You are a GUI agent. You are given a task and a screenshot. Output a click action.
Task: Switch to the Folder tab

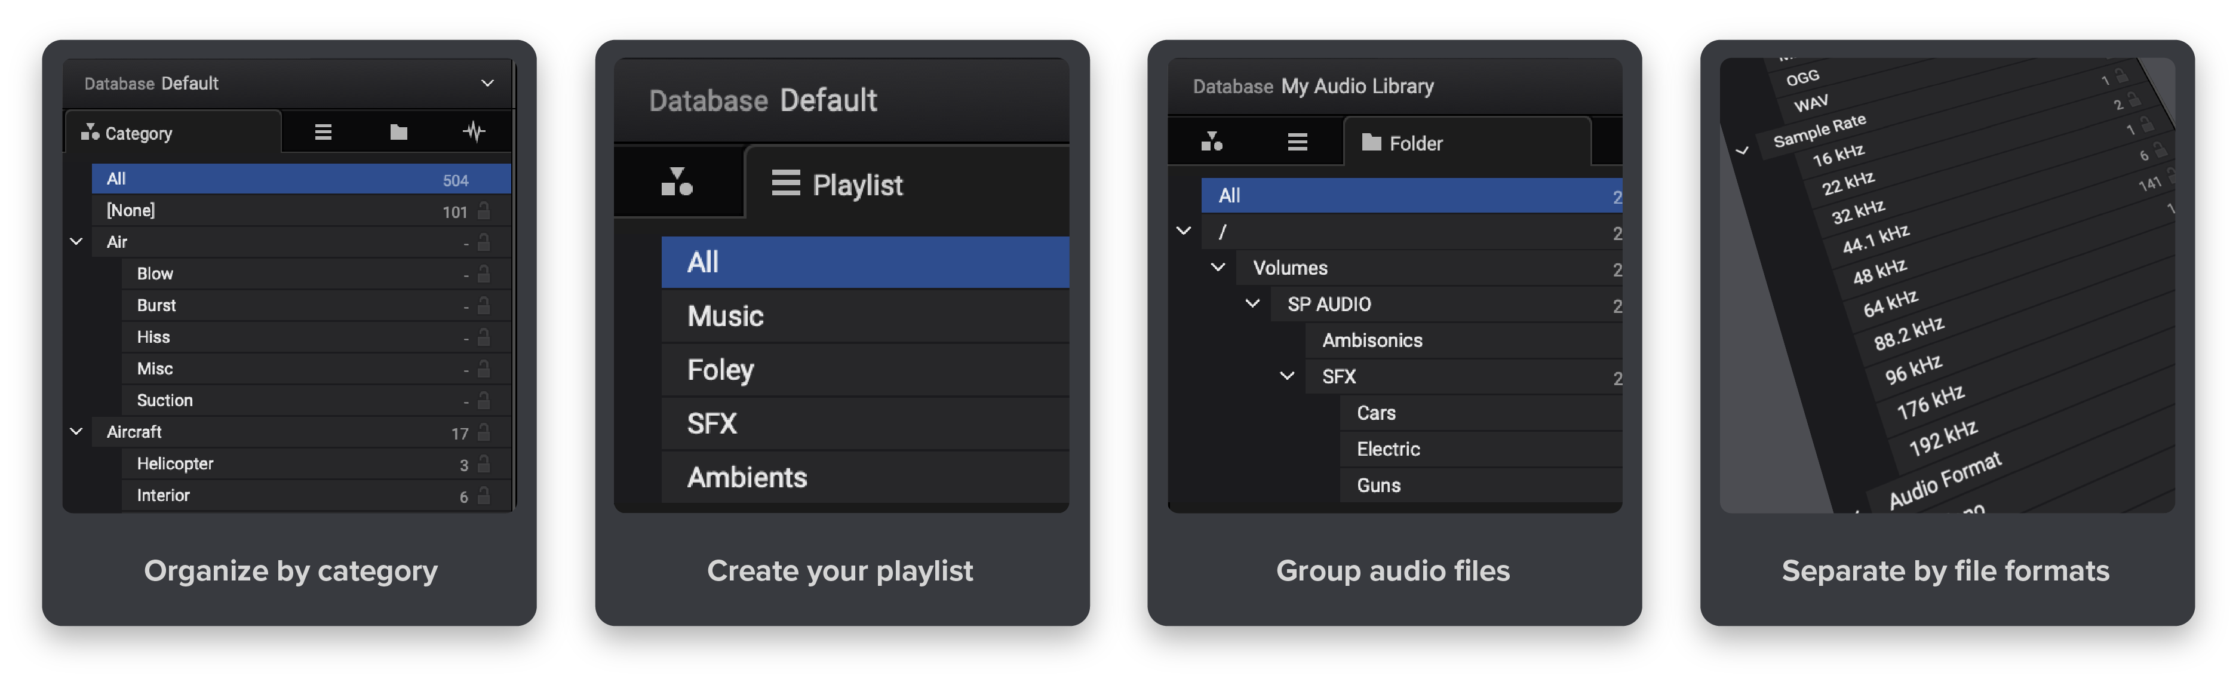pos(1417,143)
